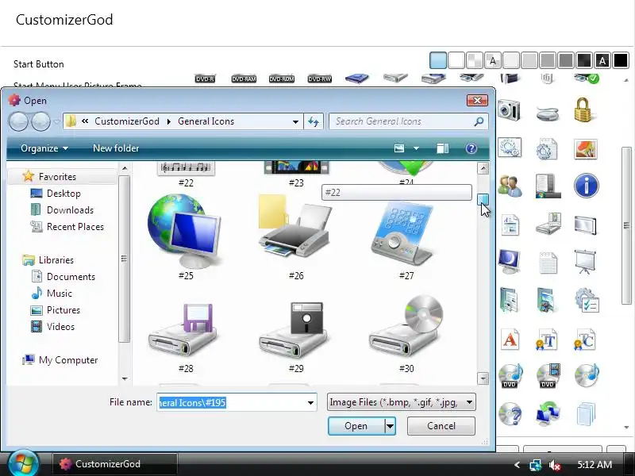Select file thumbnail #25 globe monitor

186,236
